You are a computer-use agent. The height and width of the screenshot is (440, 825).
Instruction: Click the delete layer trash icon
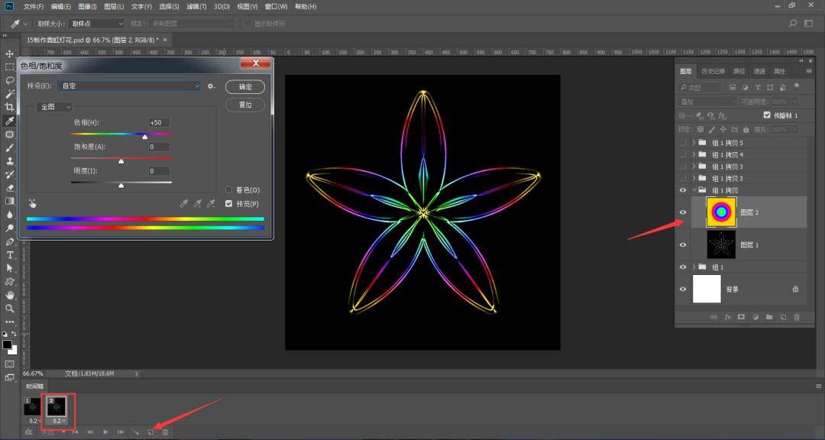click(797, 316)
